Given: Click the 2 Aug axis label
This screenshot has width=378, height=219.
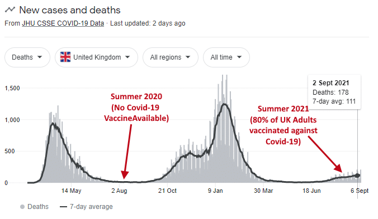Looking at the screenshot, I should pyautogui.click(x=119, y=191).
